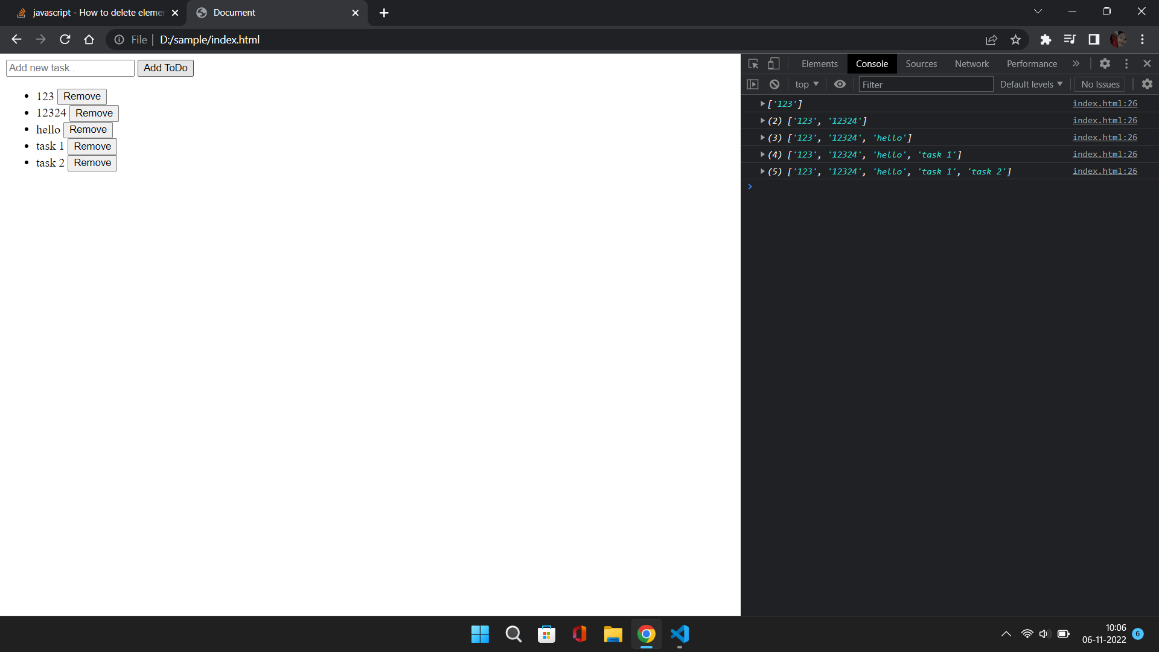Click the Visual Studio Code taskbar icon

click(680, 634)
